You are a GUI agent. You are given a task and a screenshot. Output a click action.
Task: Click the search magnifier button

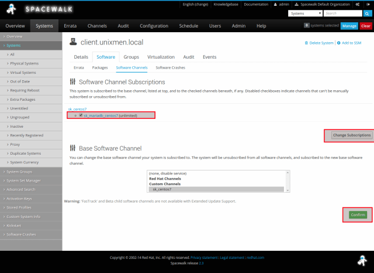click(x=367, y=13)
